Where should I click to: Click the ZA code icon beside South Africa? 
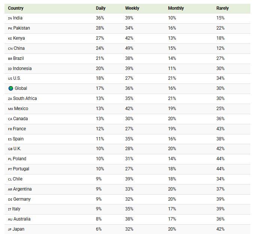(x=10, y=99)
